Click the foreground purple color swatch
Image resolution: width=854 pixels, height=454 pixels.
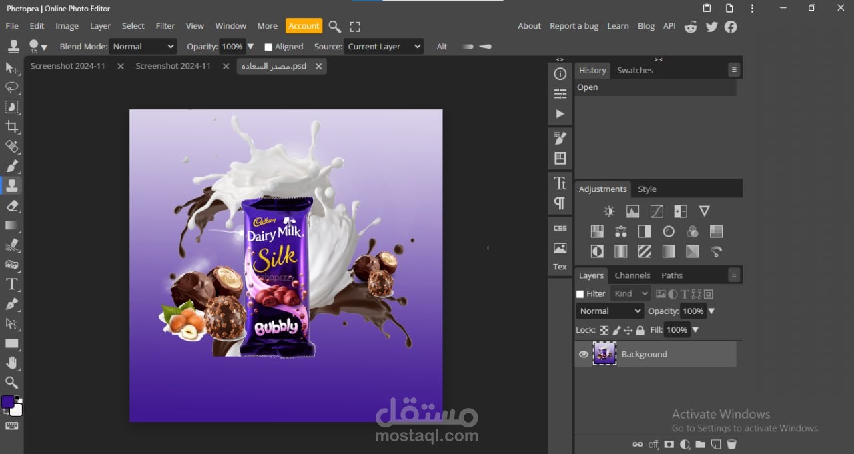(x=8, y=402)
